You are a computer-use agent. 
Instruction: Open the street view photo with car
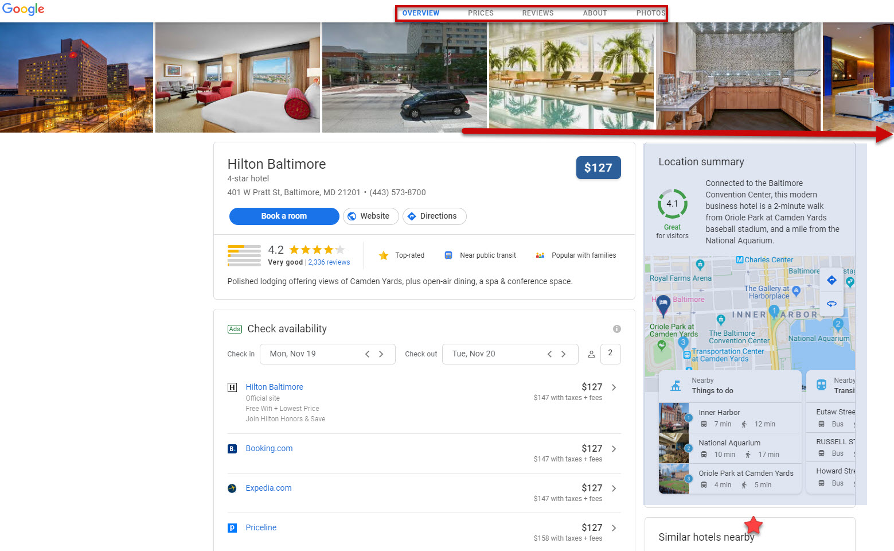click(x=404, y=77)
